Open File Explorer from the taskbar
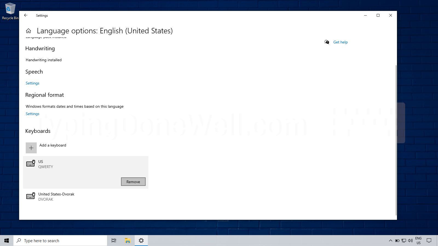The height and width of the screenshot is (246, 438). coord(127,241)
